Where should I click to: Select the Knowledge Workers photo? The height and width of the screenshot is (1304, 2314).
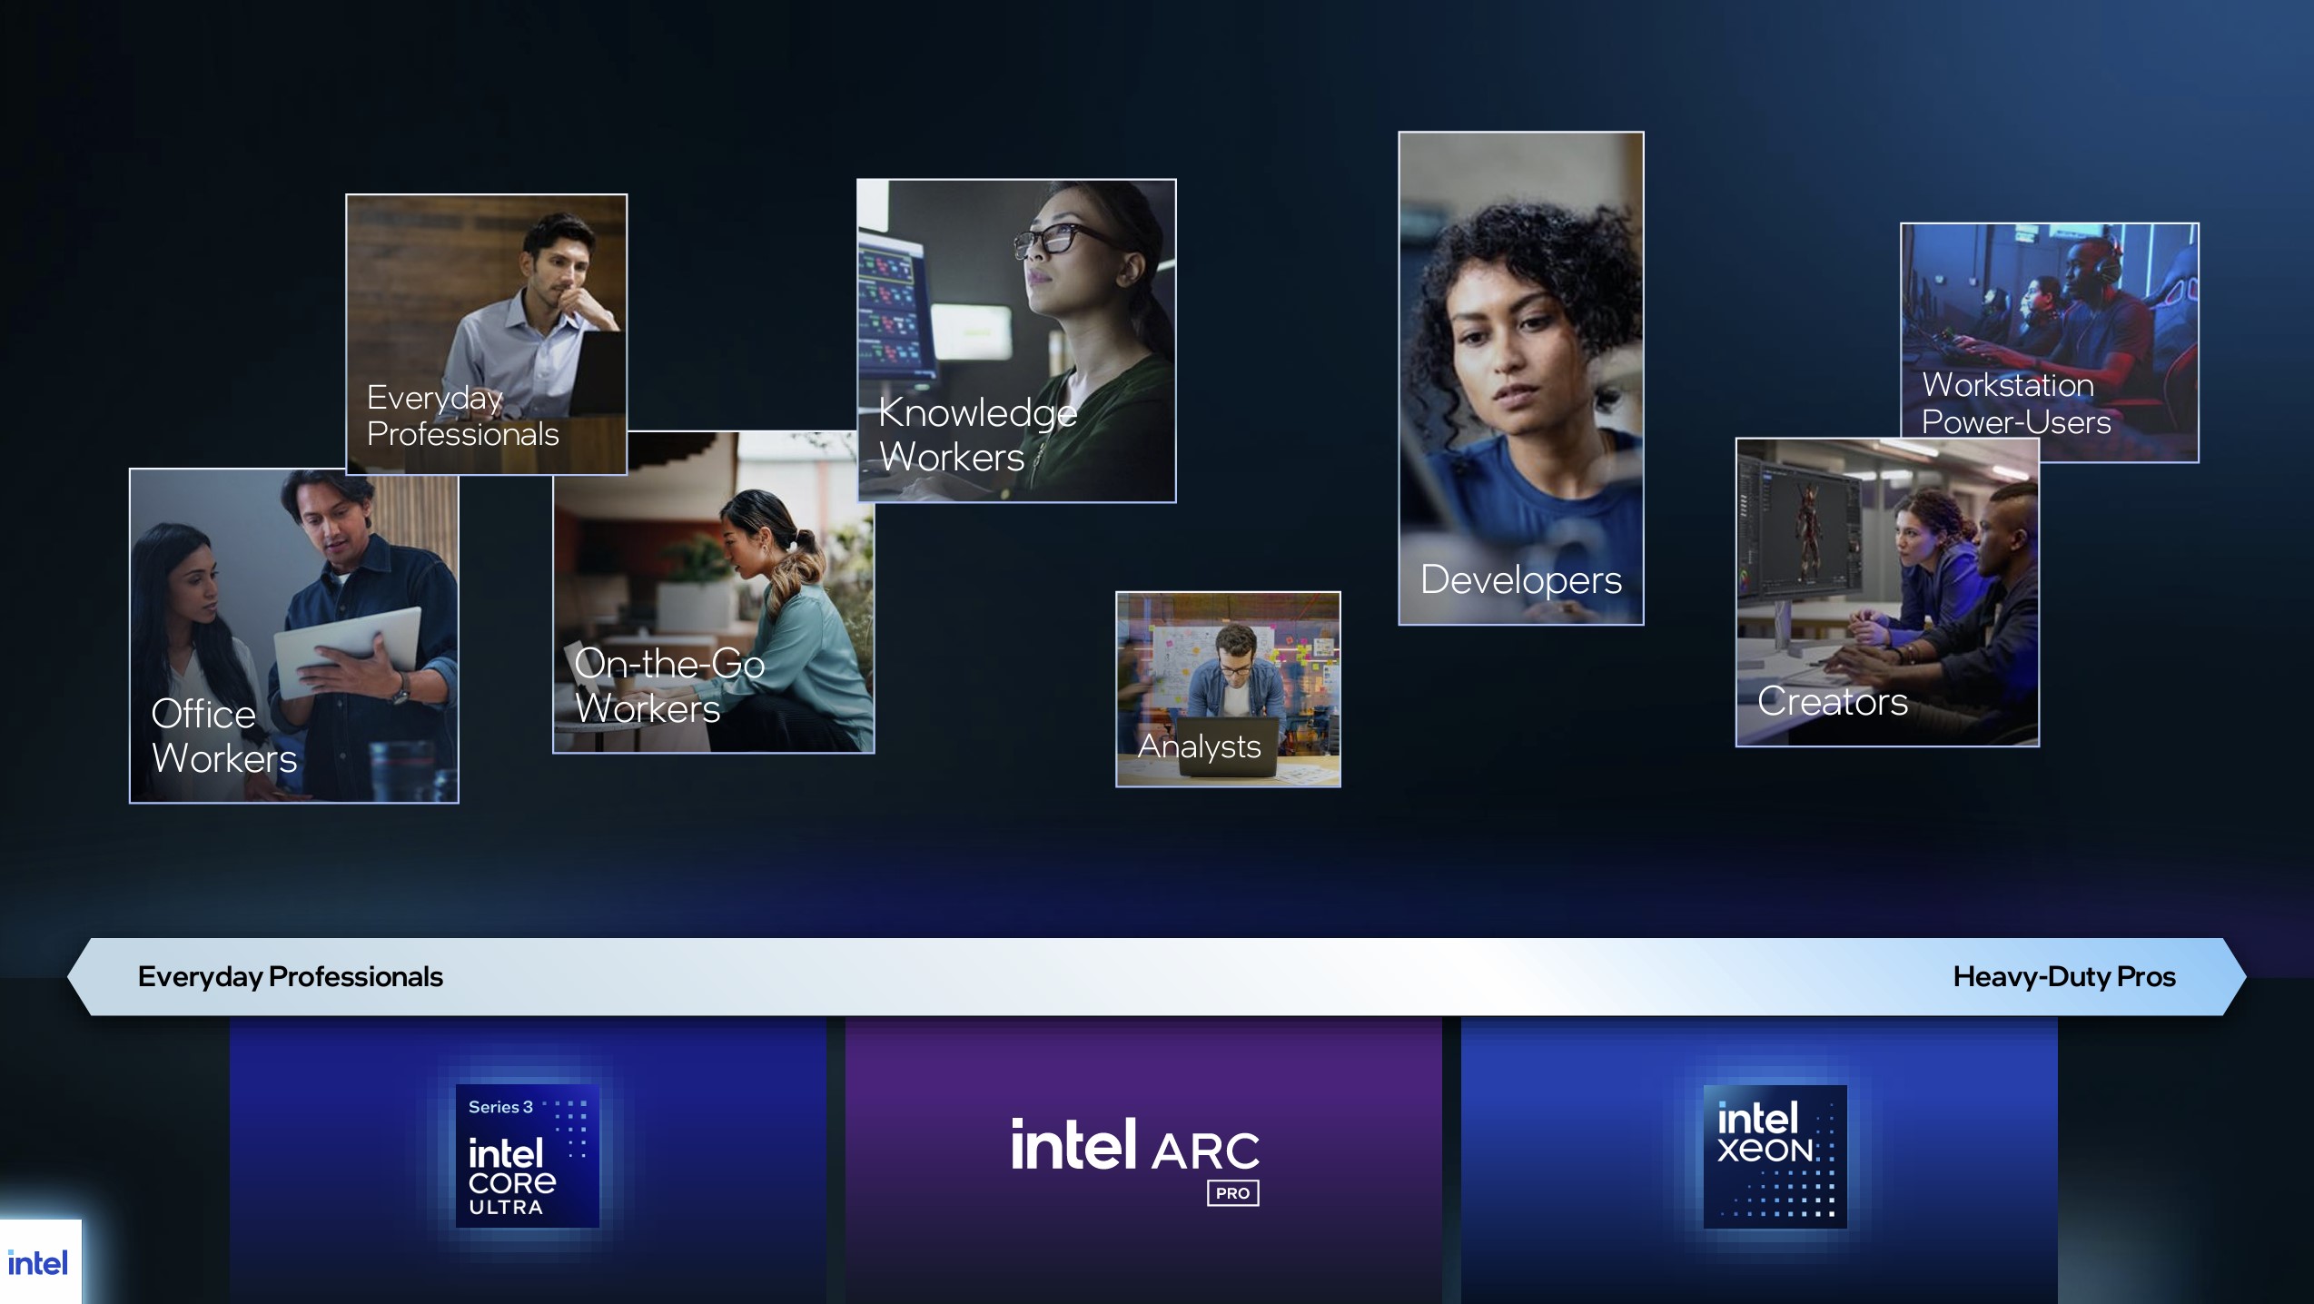point(1016,341)
